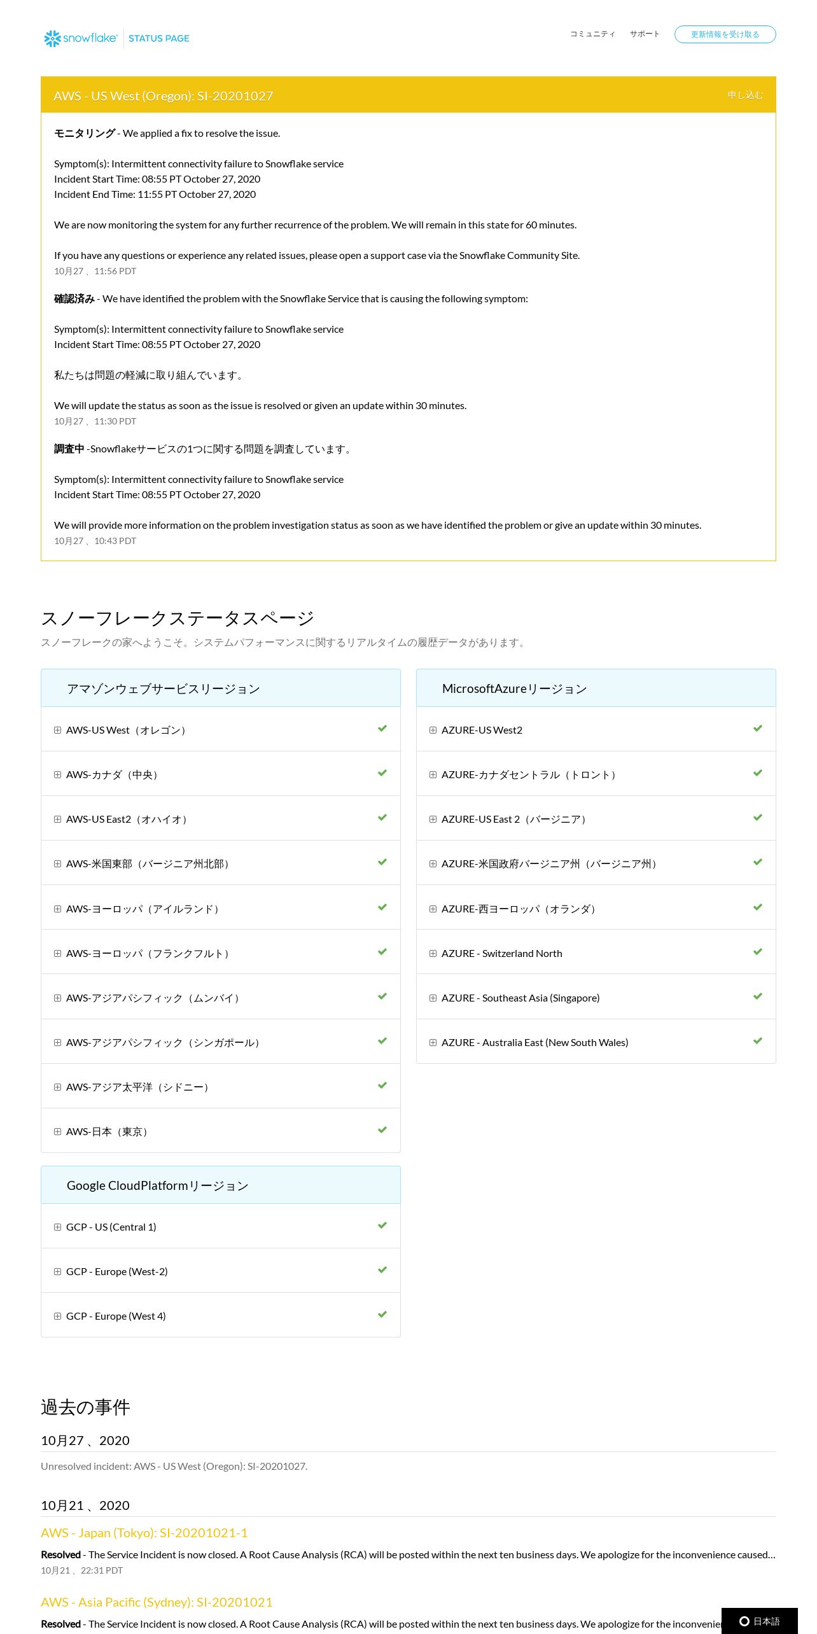Screen dimensions: 817x1634
Task: Click status checkmark for GCP Europe (West-2)
Action: [382, 1270]
